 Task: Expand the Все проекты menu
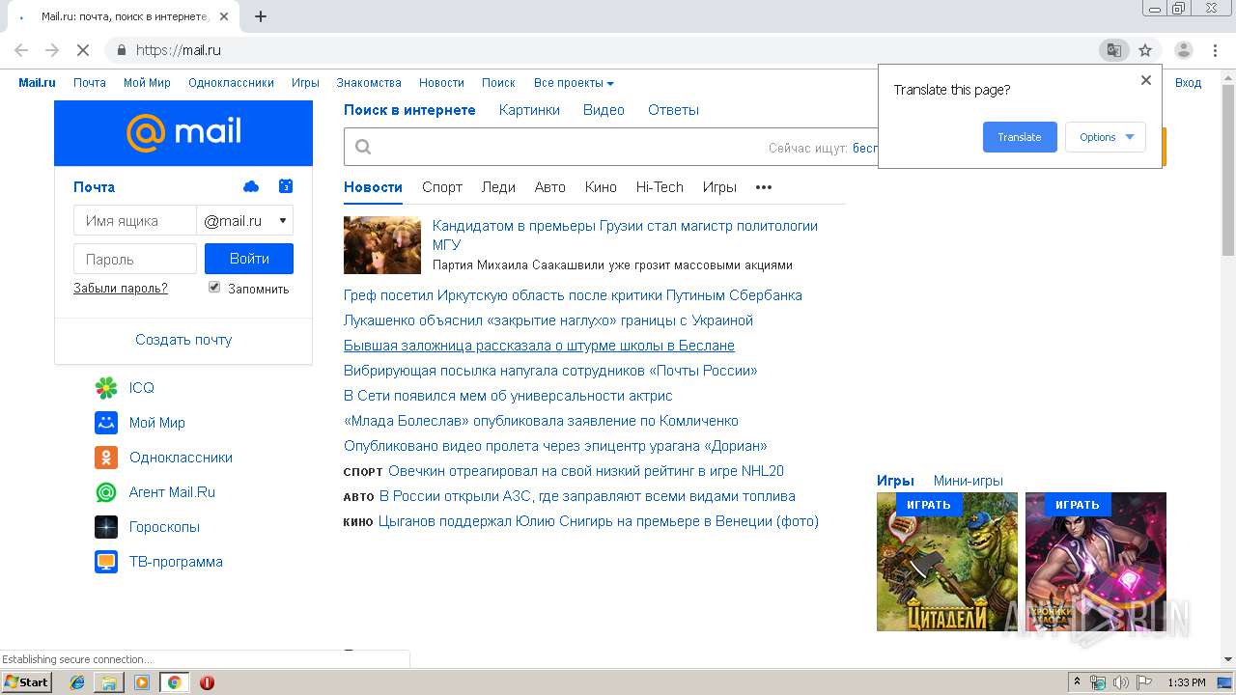574,83
